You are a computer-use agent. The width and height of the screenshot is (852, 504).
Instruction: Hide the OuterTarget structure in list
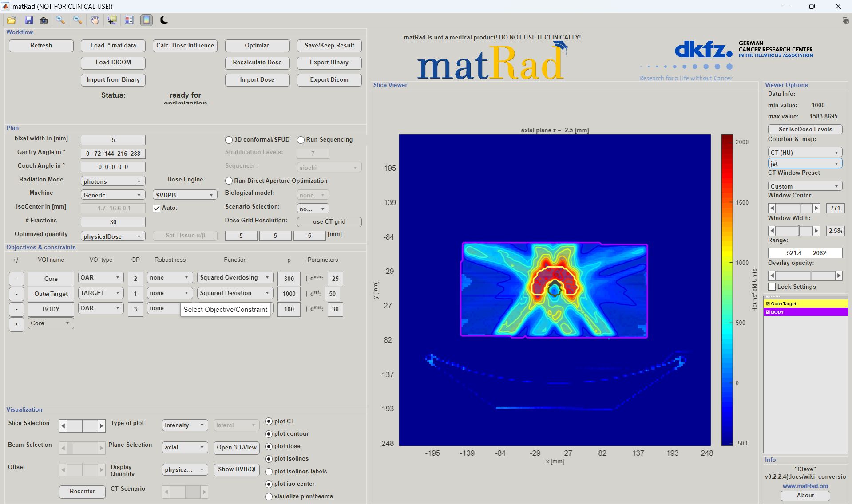[x=768, y=304]
